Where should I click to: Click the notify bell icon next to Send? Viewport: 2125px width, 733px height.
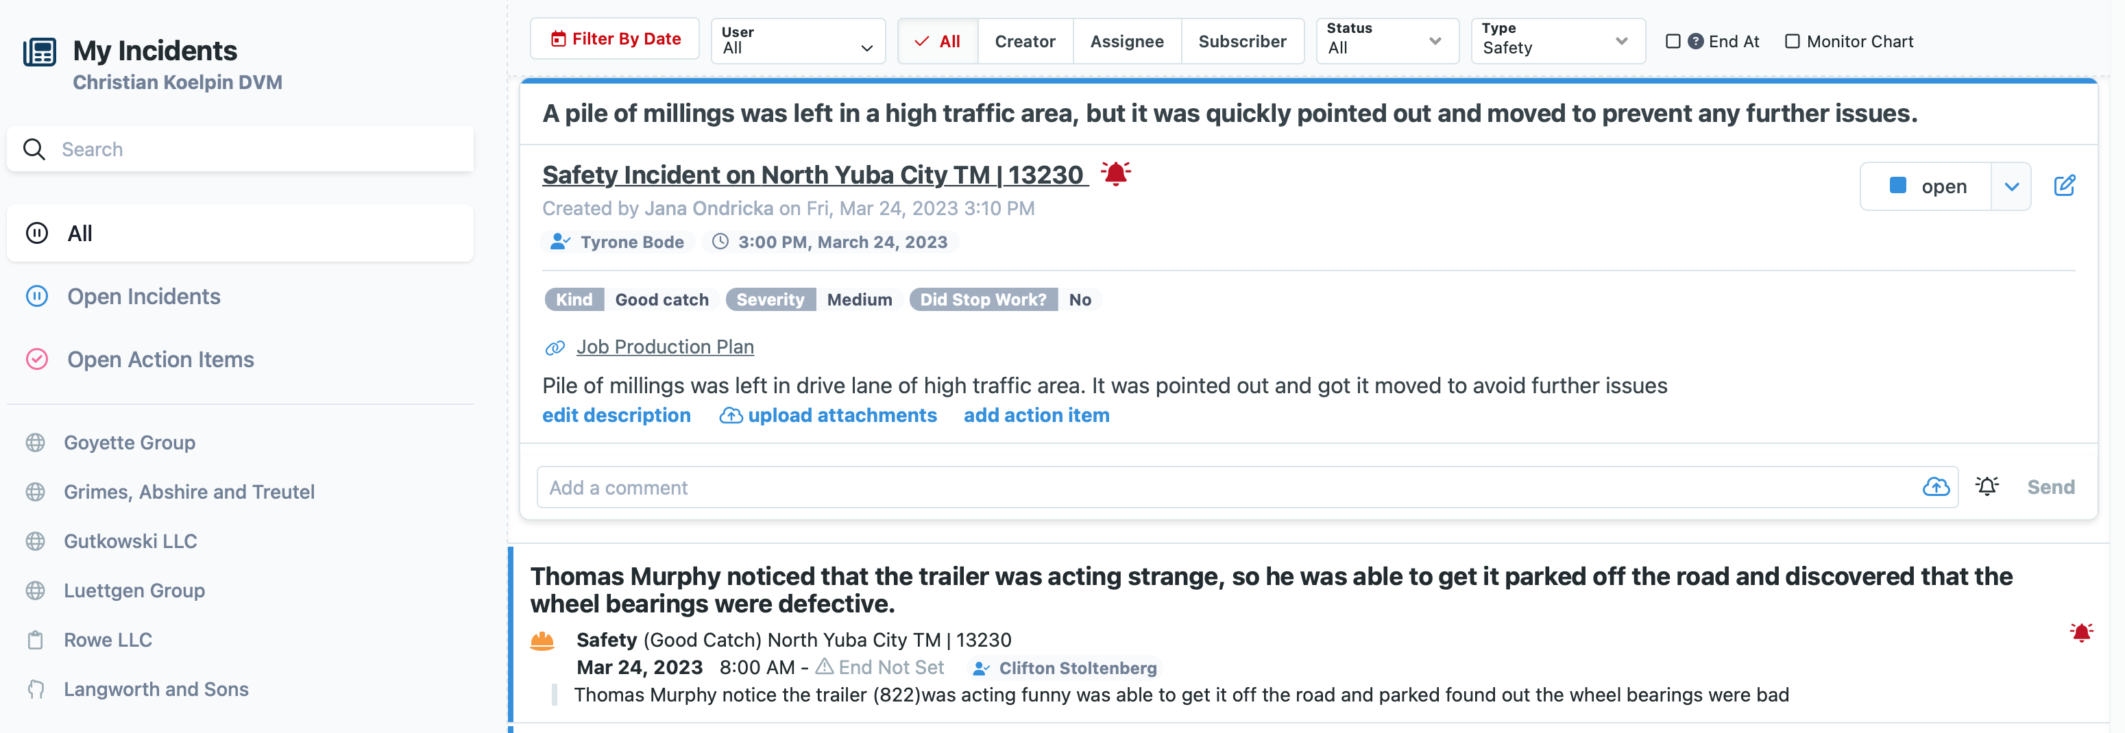click(1987, 486)
